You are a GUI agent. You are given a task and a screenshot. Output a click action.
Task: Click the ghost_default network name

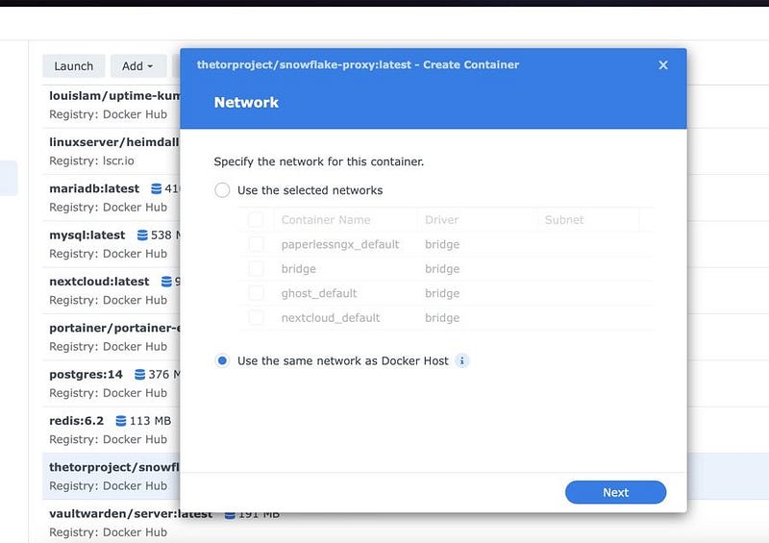coord(319,293)
